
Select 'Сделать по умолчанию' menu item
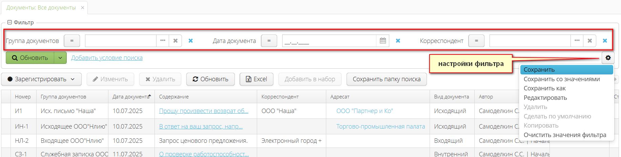(x=567, y=116)
